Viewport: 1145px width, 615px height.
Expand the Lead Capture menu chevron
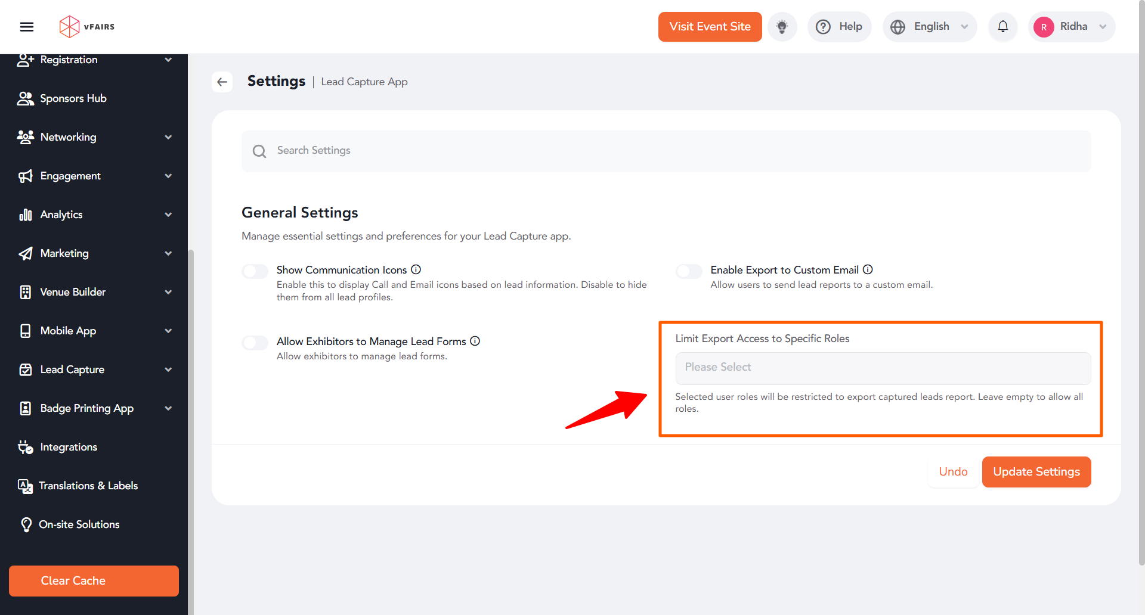click(x=168, y=369)
